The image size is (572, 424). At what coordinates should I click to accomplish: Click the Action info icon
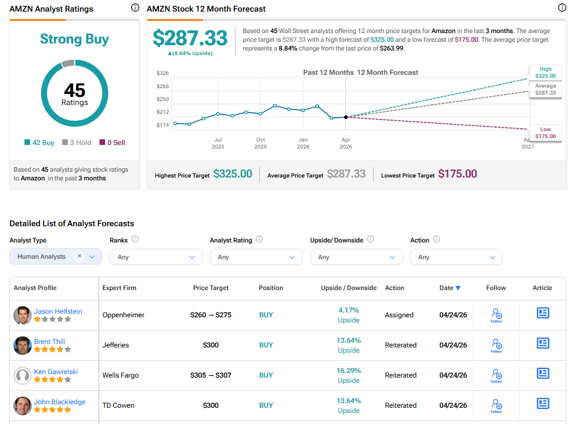(x=436, y=240)
